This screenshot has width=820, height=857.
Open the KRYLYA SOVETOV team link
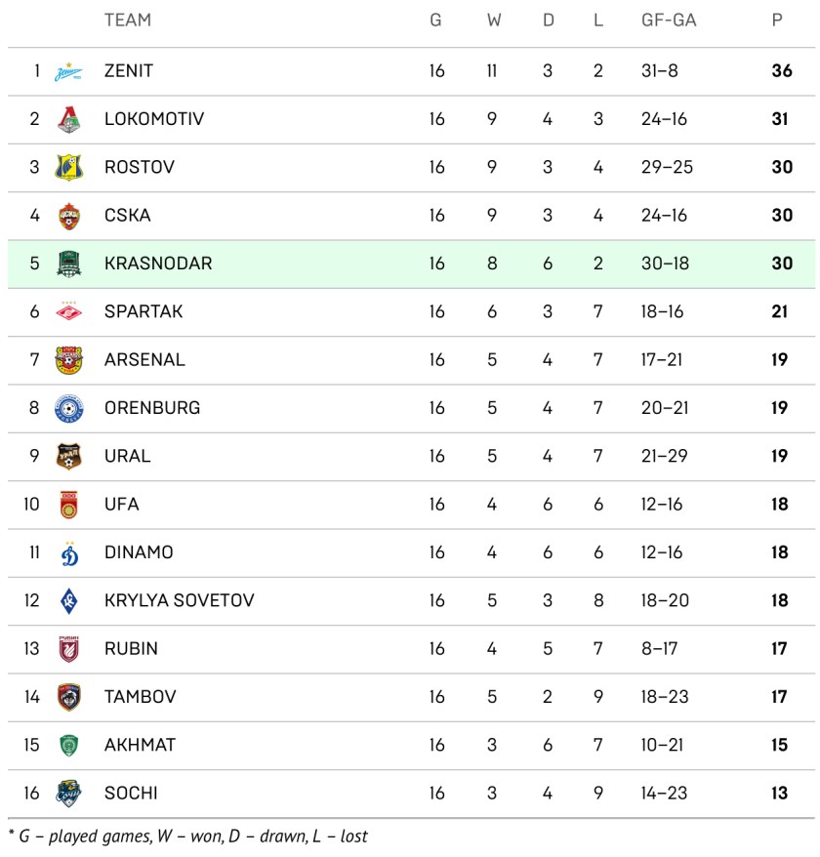(179, 600)
